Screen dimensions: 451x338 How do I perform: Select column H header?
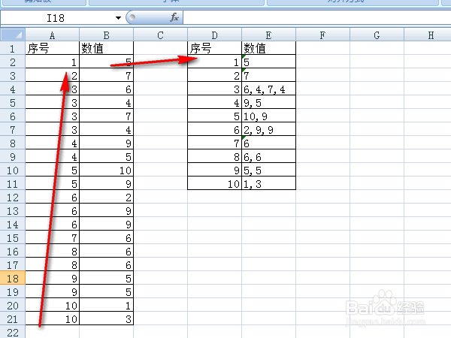tap(428, 35)
